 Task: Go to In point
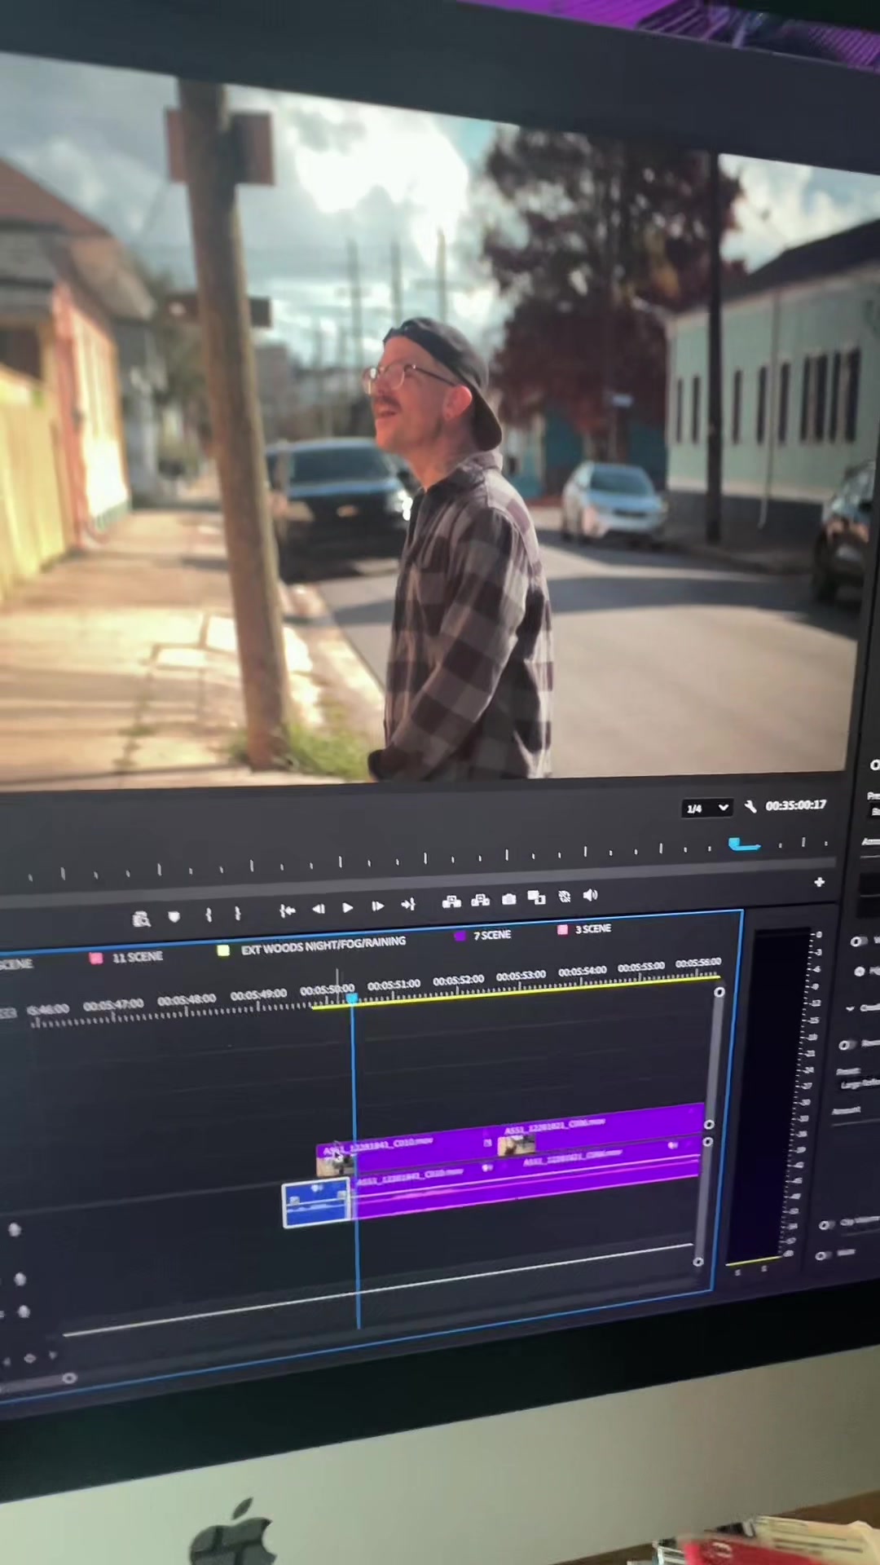(x=287, y=910)
